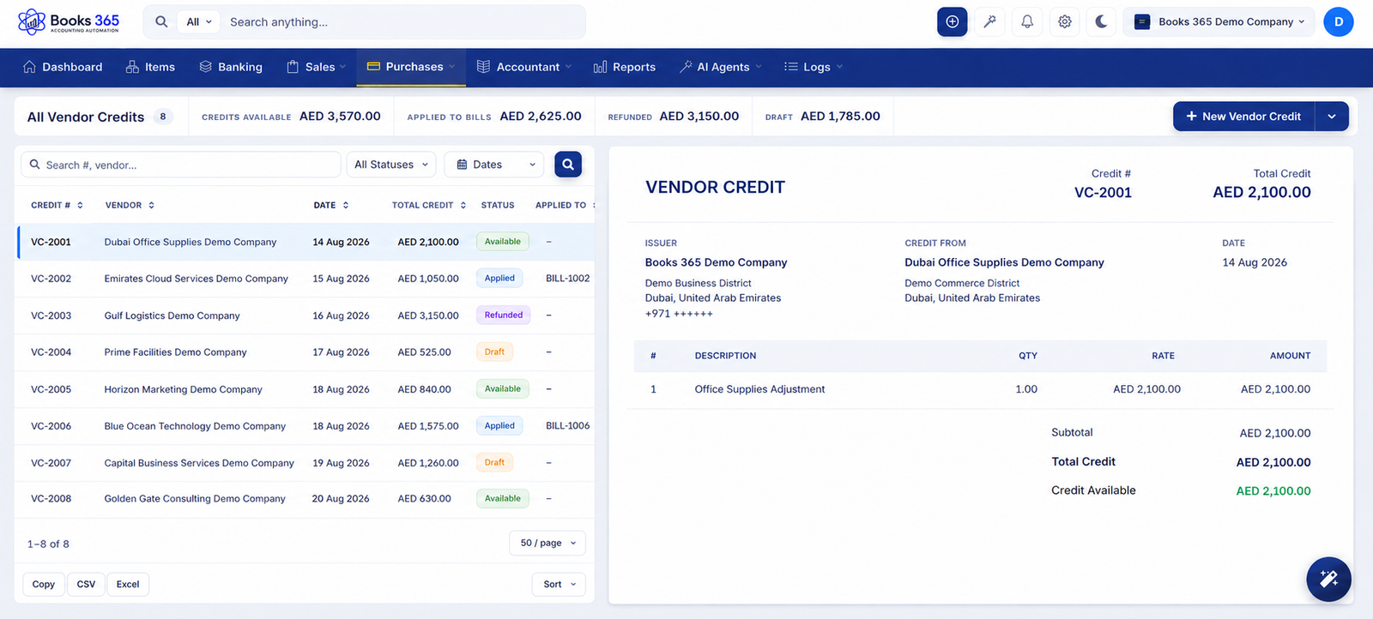Click the calendar icon in Dates filter
The image size is (1373, 619).
pyautogui.click(x=462, y=165)
